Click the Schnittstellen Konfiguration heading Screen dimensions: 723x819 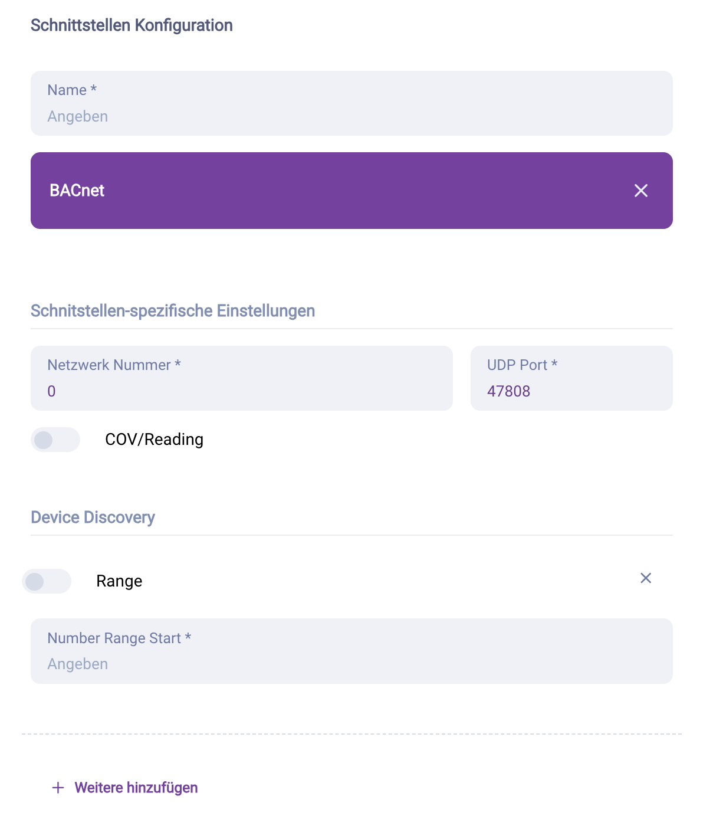(x=132, y=25)
